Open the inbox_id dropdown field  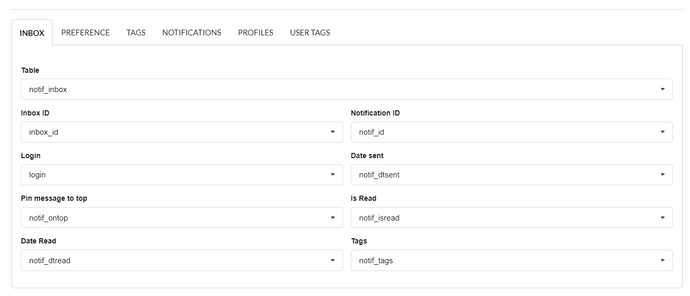point(181,132)
